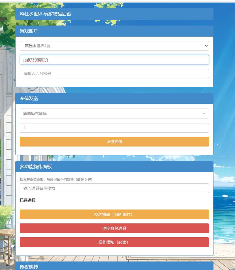Open the 疯狂水世界1区 server dropdown
The width and height of the screenshot is (235, 270).
click(x=114, y=46)
